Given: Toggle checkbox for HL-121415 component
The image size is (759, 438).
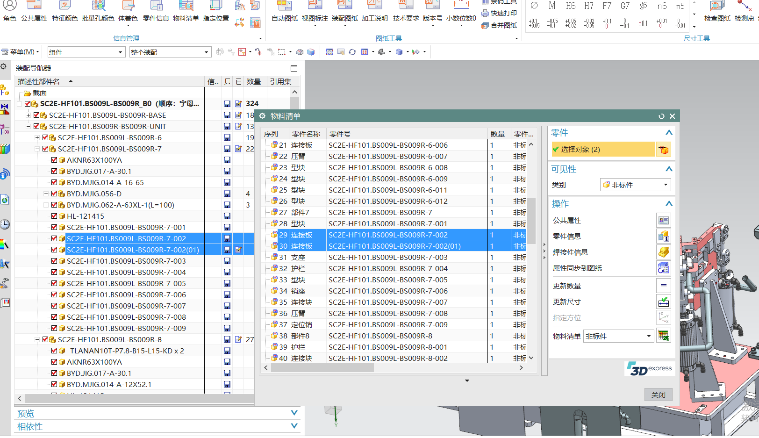Looking at the screenshot, I should (x=55, y=216).
